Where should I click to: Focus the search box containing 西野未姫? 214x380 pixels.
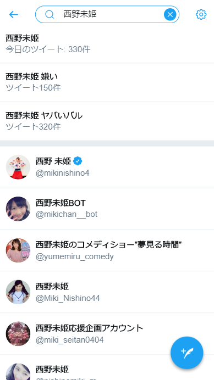click(107, 14)
